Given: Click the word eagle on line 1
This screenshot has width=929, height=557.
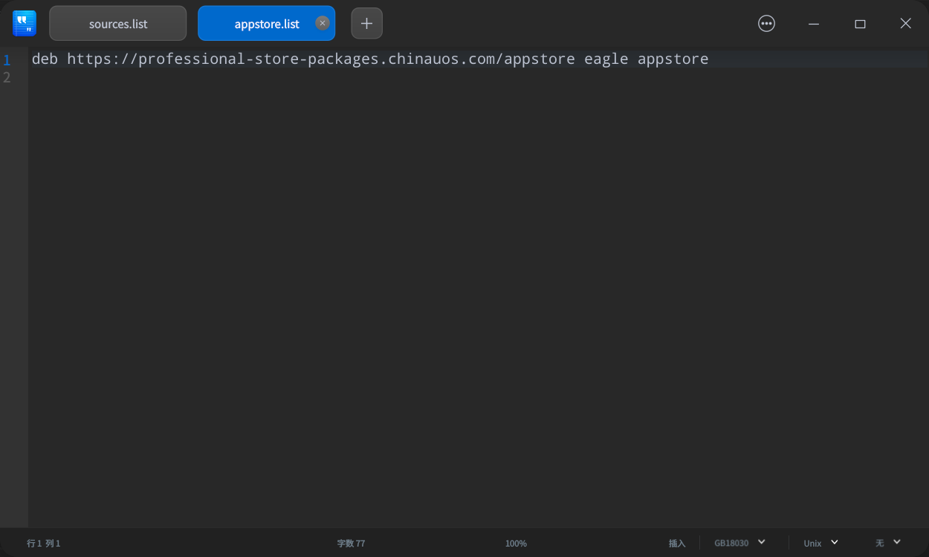Looking at the screenshot, I should click(606, 59).
